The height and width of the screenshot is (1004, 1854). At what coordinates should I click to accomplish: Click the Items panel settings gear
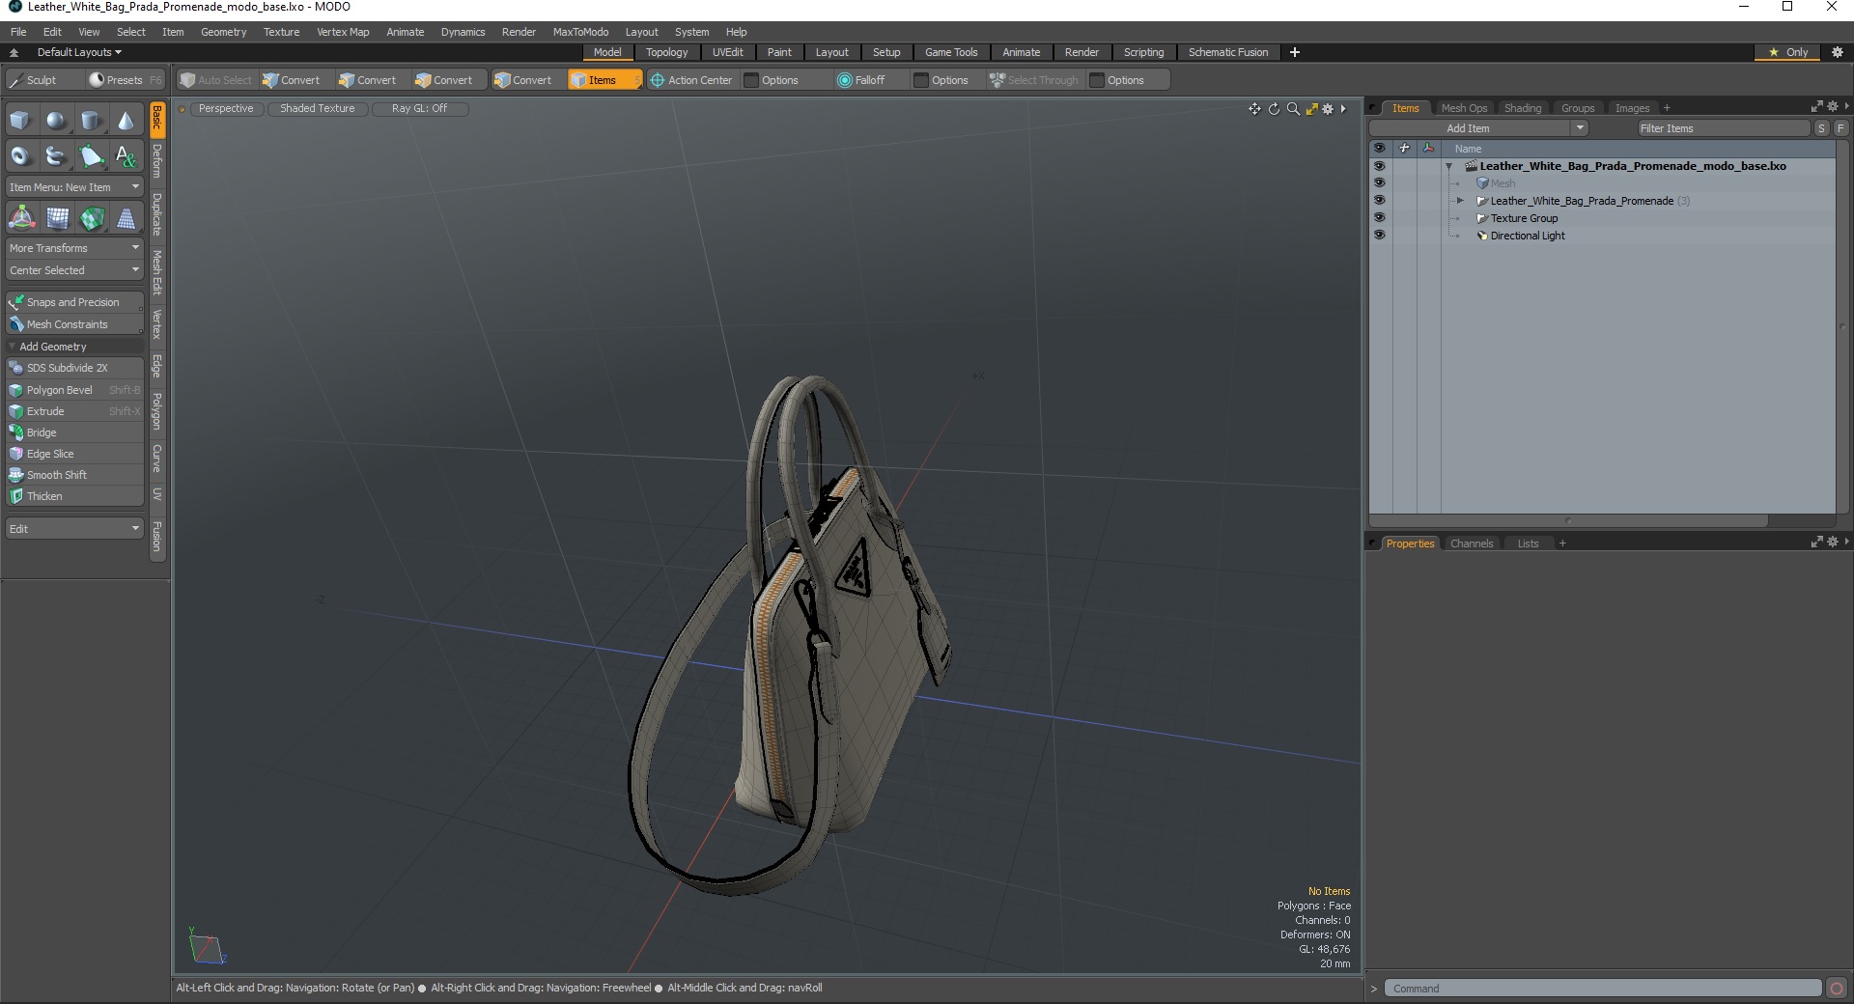[x=1832, y=107]
